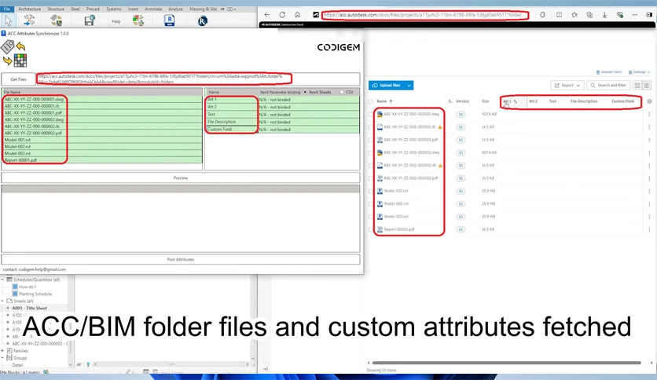Viewport: 657px width, 380px height.
Task: Click the Post Attributes button
Action: click(181, 259)
